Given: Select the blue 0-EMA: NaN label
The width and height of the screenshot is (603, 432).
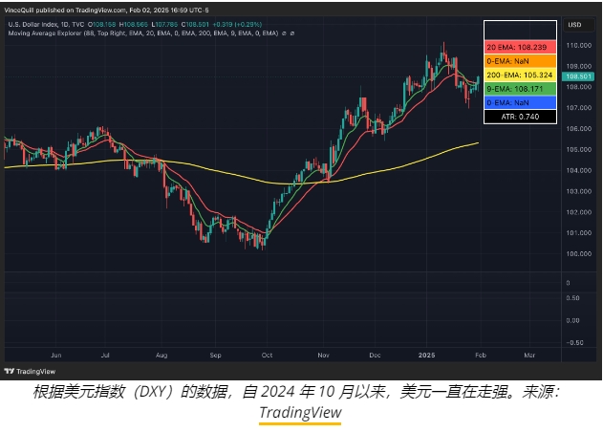Looking at the screenshot, I should pos(520,102).
